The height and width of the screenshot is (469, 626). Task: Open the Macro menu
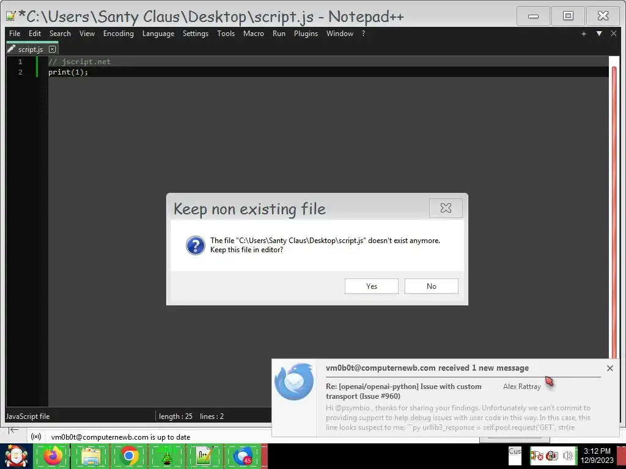(254, 34)
